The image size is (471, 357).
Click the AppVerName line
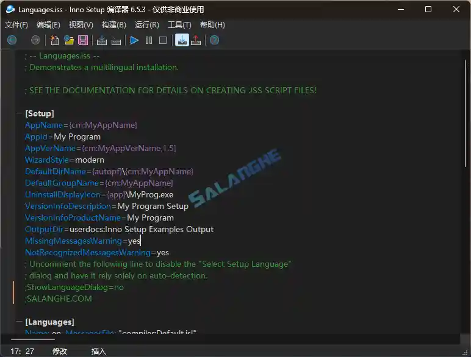click(101, 148)
